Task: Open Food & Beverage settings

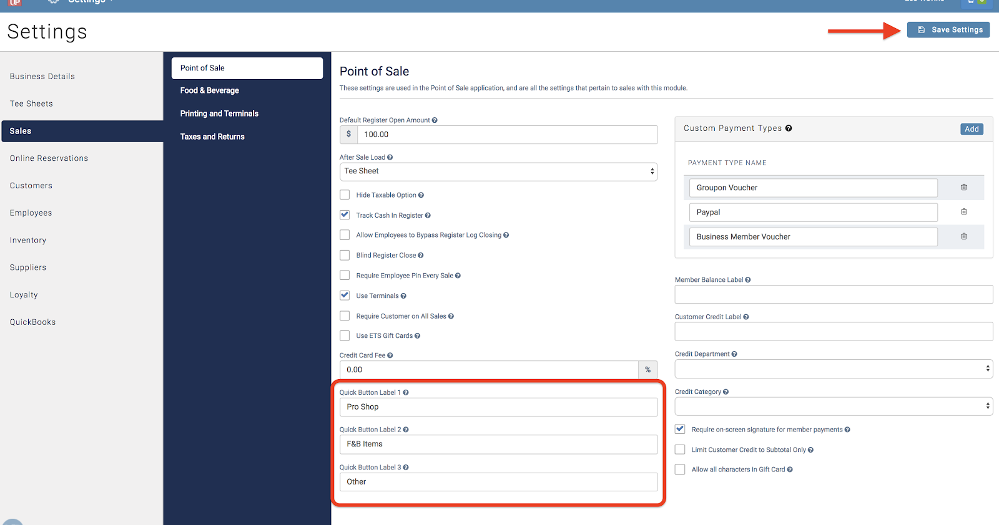Action: click(210, 90)
